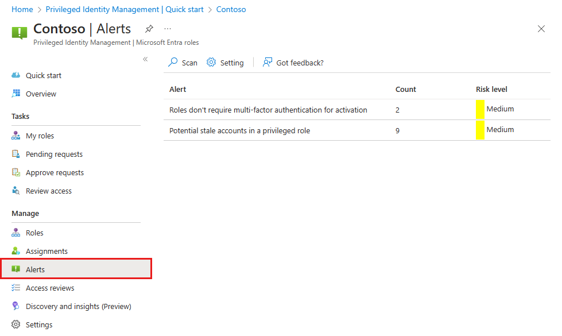
Task: Click the Privileged Identity Management breadcrumb
Action: click(x=123, y=10)
